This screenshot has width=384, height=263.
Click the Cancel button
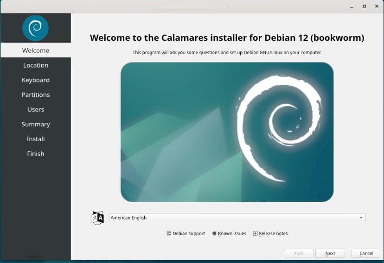point(366,253)
